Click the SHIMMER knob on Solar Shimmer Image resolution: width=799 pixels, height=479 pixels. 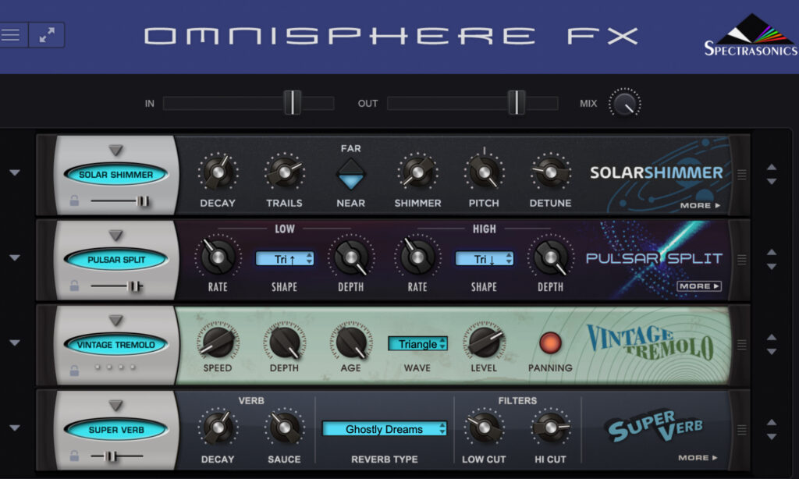[417, 173]
